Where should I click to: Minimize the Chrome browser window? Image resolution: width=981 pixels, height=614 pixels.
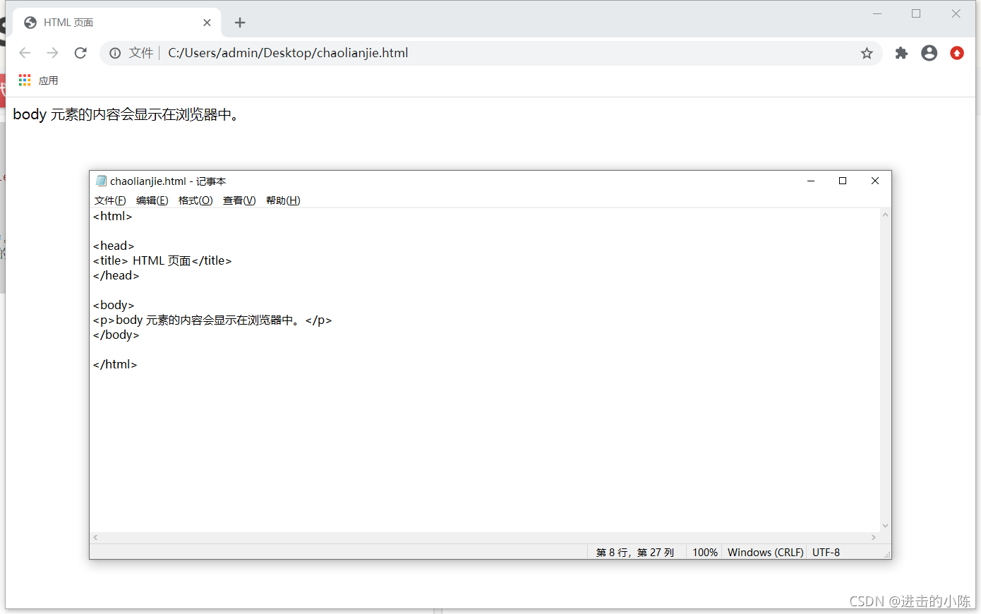coord(877,13)
